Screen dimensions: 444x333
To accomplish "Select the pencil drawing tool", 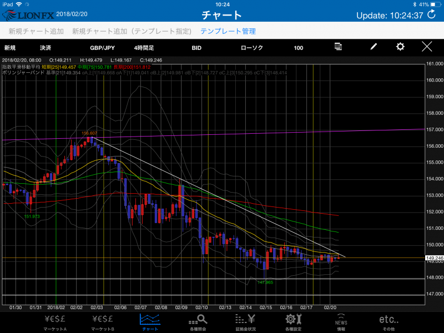I will pos(373,47).
